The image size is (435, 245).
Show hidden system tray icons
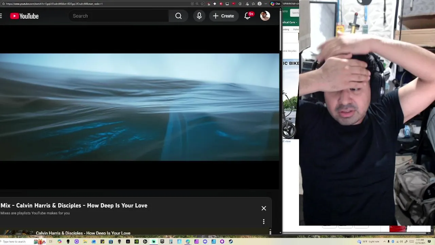pyautogui.click(x=384, y=242)
